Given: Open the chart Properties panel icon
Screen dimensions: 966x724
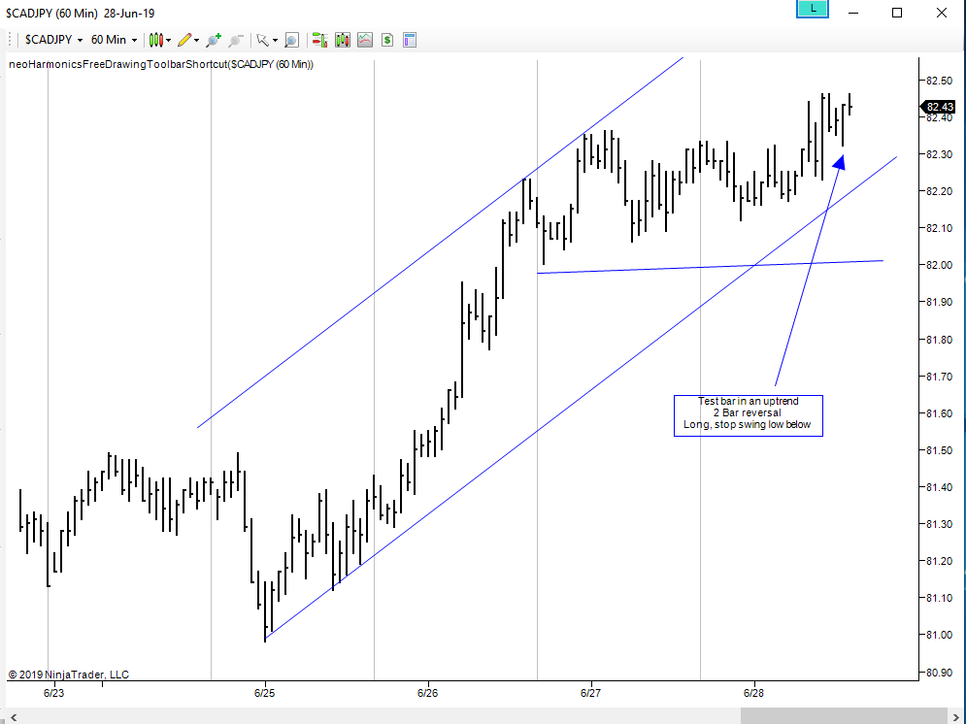Looking at the screenshot, I should (x=410, y=40).
